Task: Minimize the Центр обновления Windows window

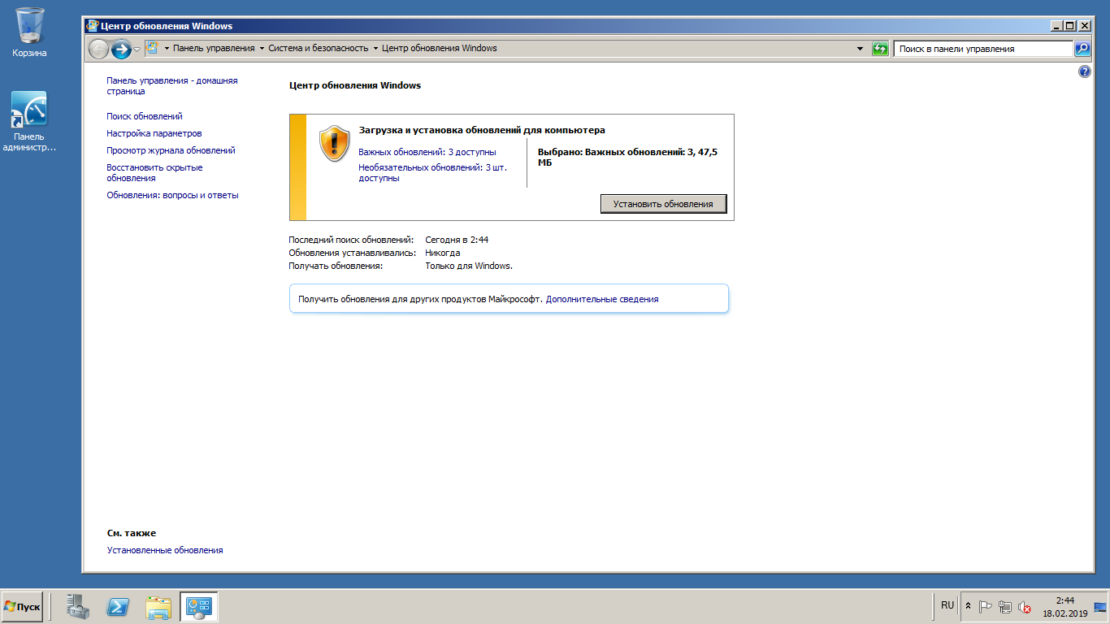Action: pos(1056,26)
